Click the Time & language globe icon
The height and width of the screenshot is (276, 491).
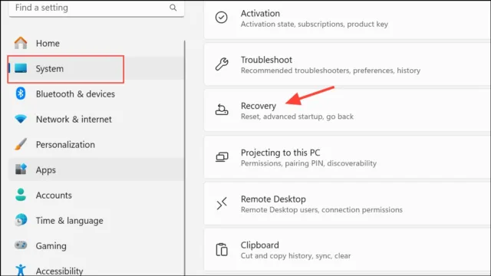pos(21,220)
